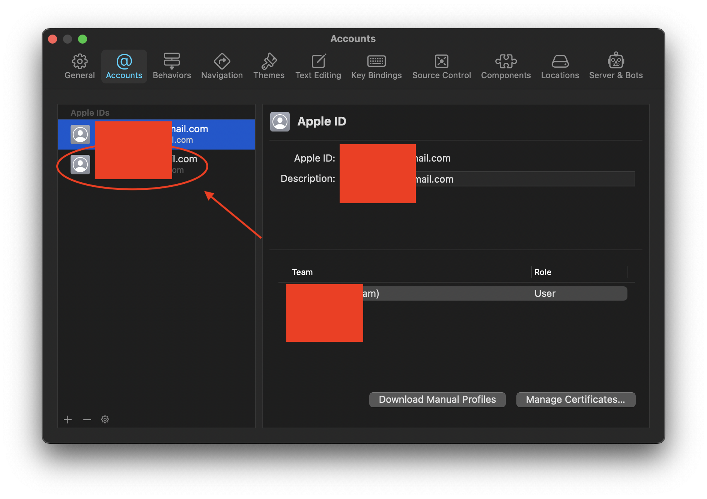The height and width of the screenshot is (499, 707).
Task: Close the Accounts window with red button
Action: tap(53, 39)
